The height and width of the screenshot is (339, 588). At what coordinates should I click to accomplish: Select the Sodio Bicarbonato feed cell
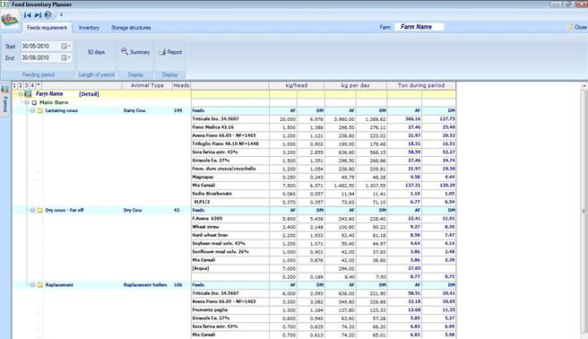tap(229, 194)
